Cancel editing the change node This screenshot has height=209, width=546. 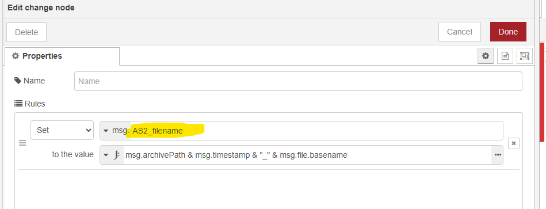(x=459, y=32)
